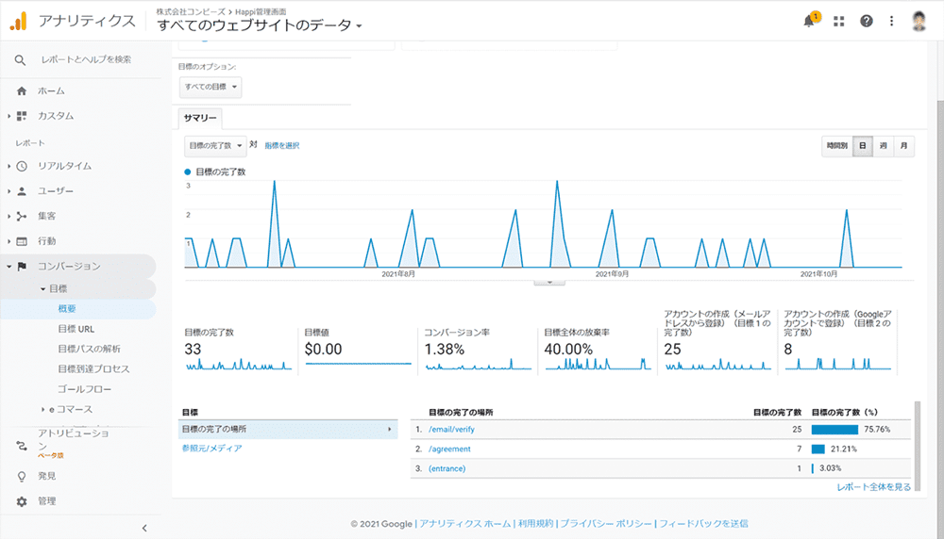This screenshot has width=944, height=539.
Task: Open the 管理 gear icon
Action: [x=22, y=501]
